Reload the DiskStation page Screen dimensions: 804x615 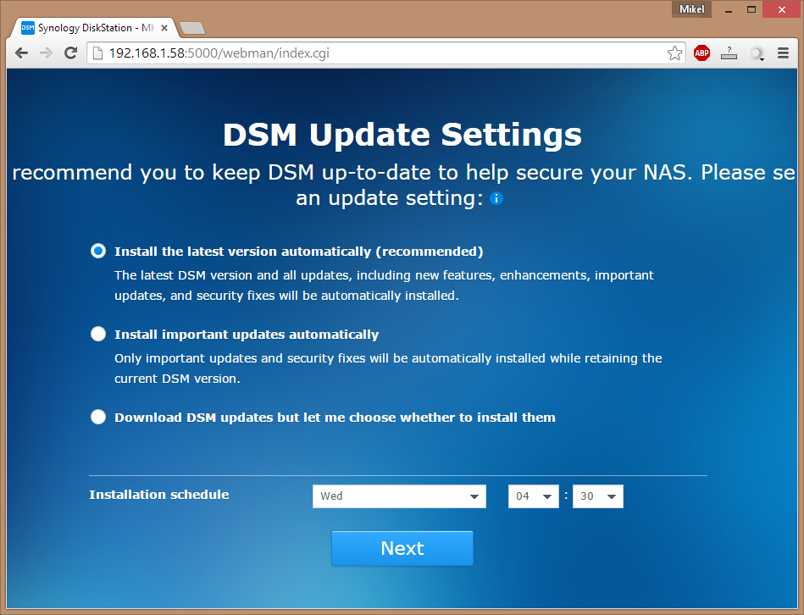tap(71, 53)
